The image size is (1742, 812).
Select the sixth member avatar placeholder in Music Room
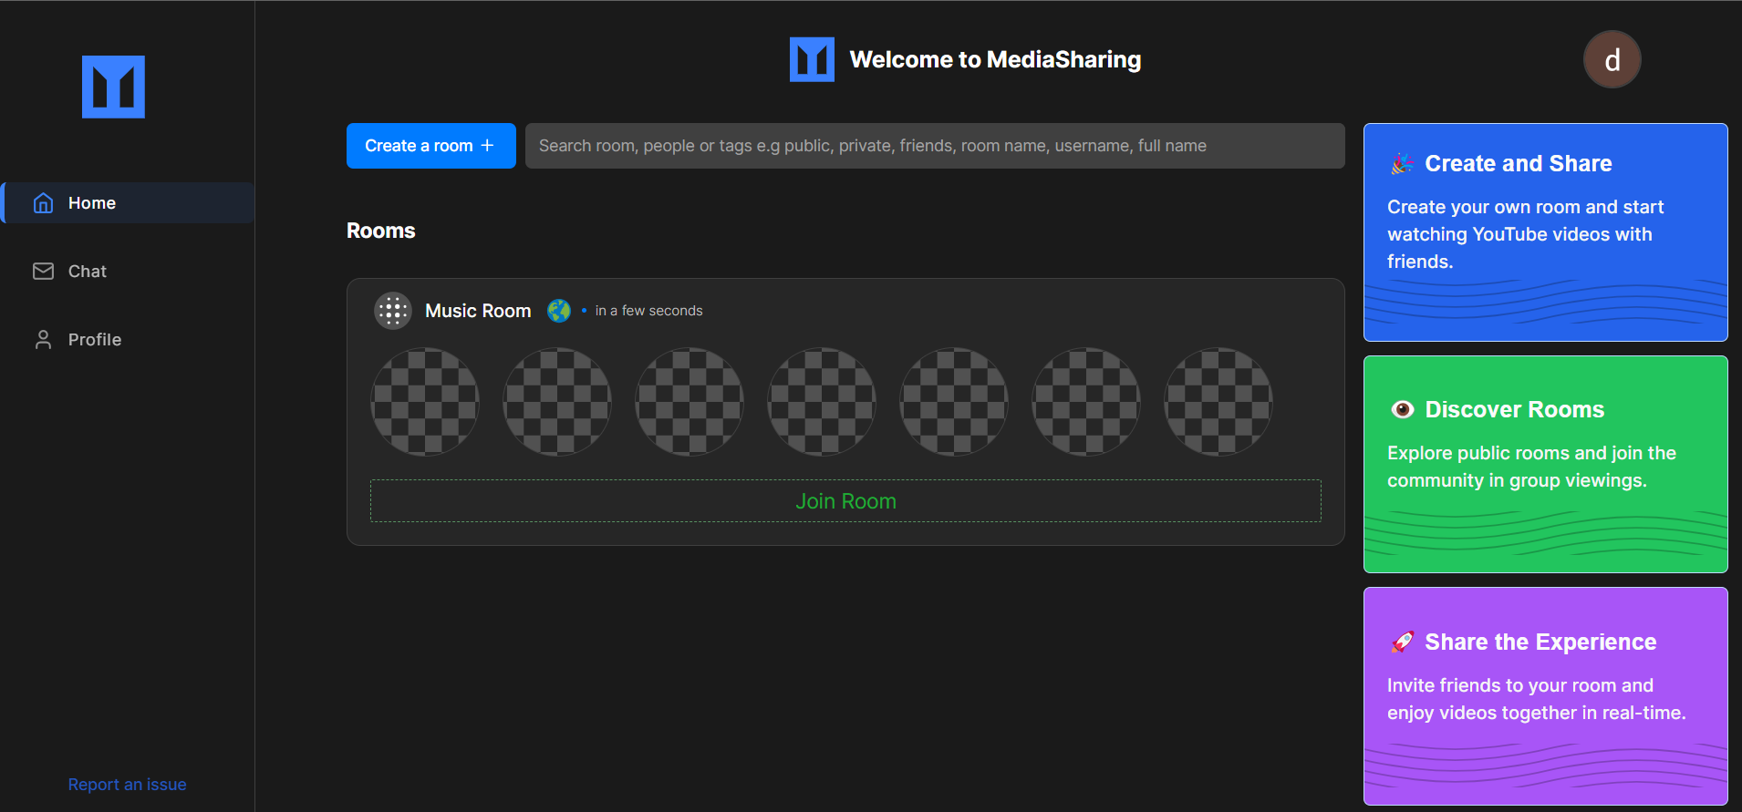1086,402
